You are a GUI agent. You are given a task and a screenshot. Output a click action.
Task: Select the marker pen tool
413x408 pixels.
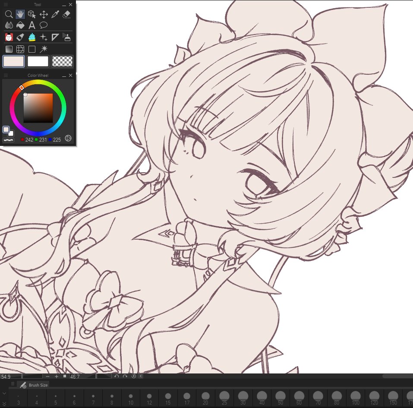coord(20,37)
